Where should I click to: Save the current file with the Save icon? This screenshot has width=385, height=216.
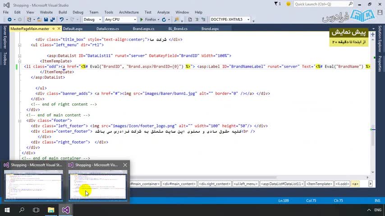point(46,19)
